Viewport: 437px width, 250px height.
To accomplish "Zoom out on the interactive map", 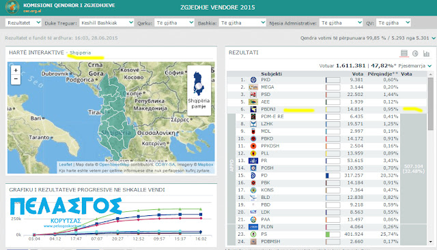I will click(16, 79).
